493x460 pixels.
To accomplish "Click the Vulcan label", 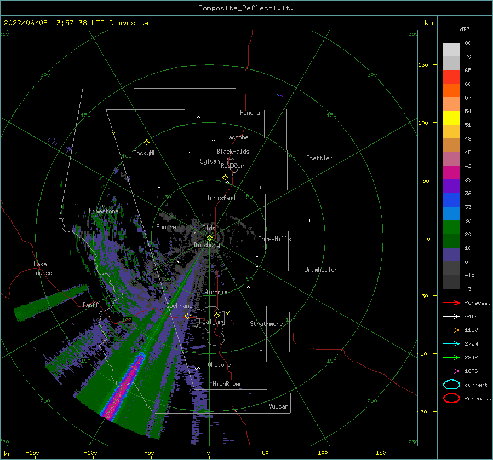I will tap(278, 406).
